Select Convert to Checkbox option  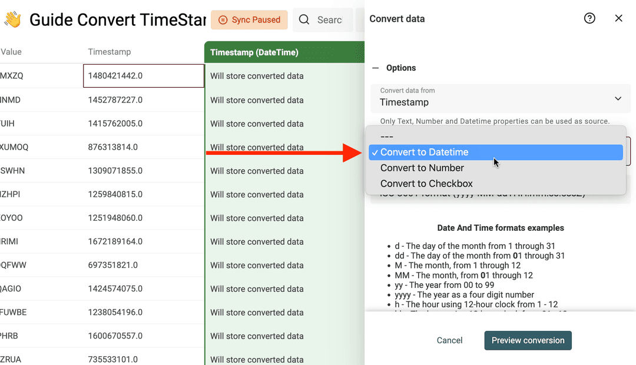point(425,184)
